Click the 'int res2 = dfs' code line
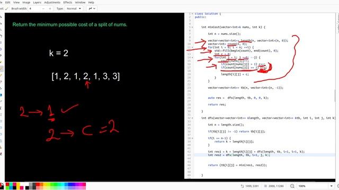This screenshot has width=339, height=190. [239, 155]
